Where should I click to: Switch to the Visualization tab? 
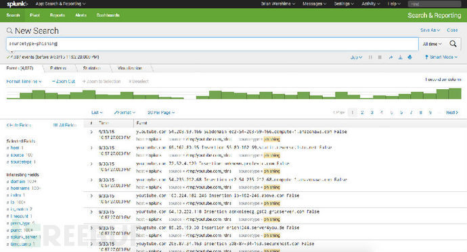click(x=130, y=68)
